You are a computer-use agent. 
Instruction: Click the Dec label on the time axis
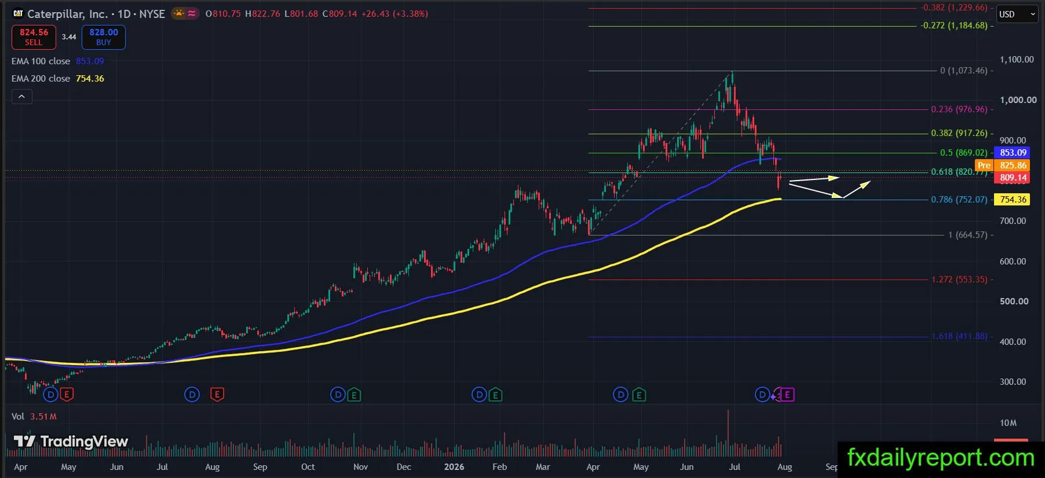coord(404,467)
